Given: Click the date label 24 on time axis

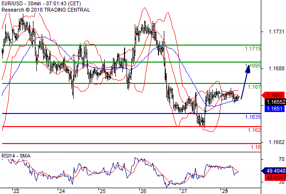Looking at the screenshot, I should [62, 191].
